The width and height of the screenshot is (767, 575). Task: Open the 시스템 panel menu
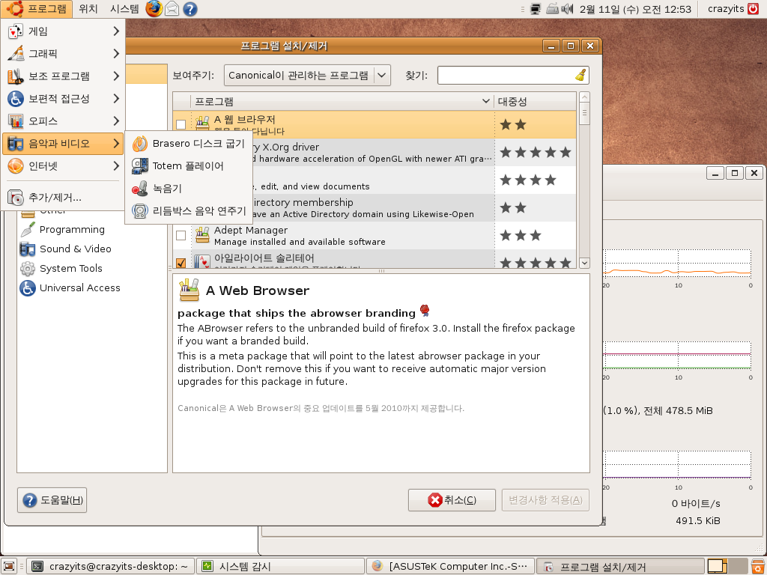[124, 9]
